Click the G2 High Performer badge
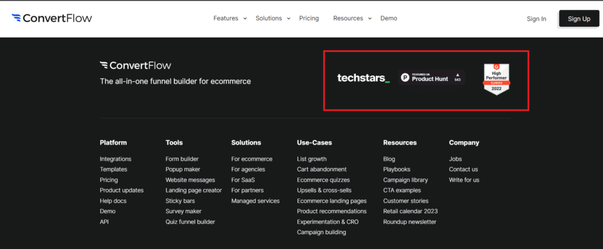 496,79
